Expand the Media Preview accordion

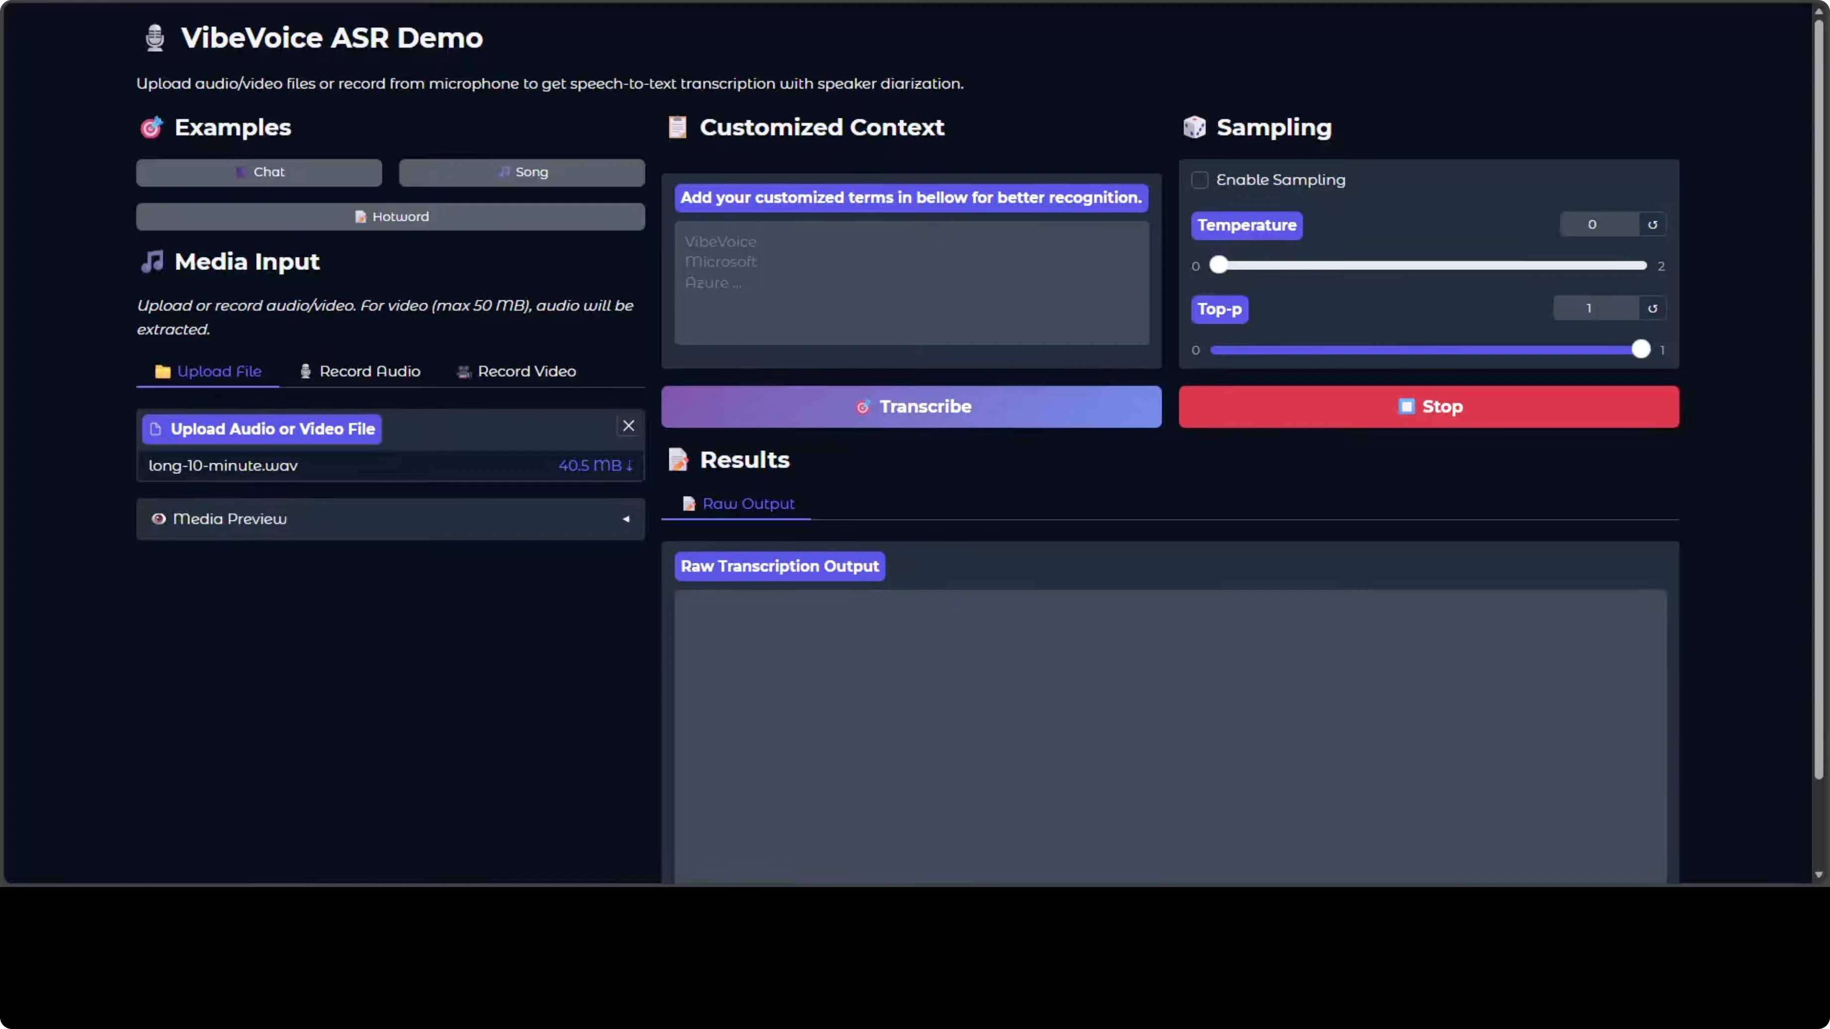(390, 519)
